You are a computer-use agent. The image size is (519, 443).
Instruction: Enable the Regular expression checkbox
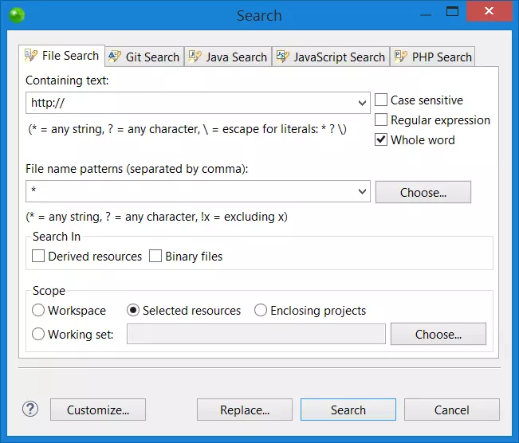tap(380, 120)
